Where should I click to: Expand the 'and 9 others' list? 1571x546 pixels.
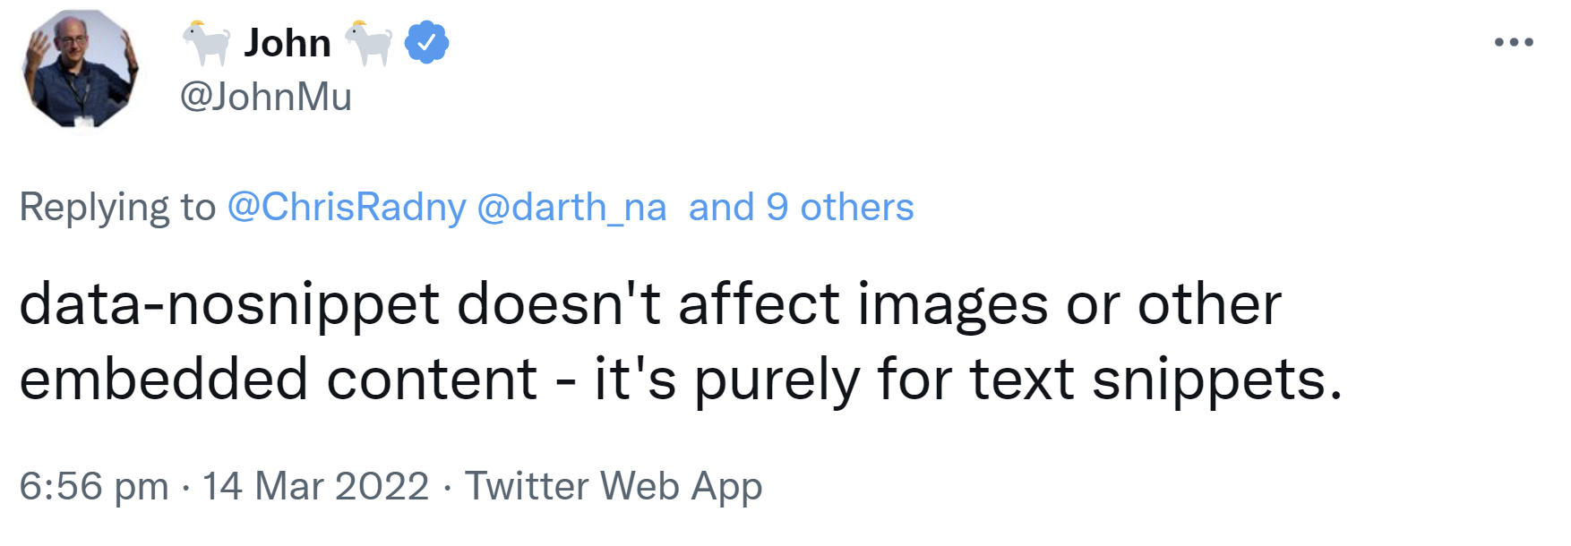[800, 207]
